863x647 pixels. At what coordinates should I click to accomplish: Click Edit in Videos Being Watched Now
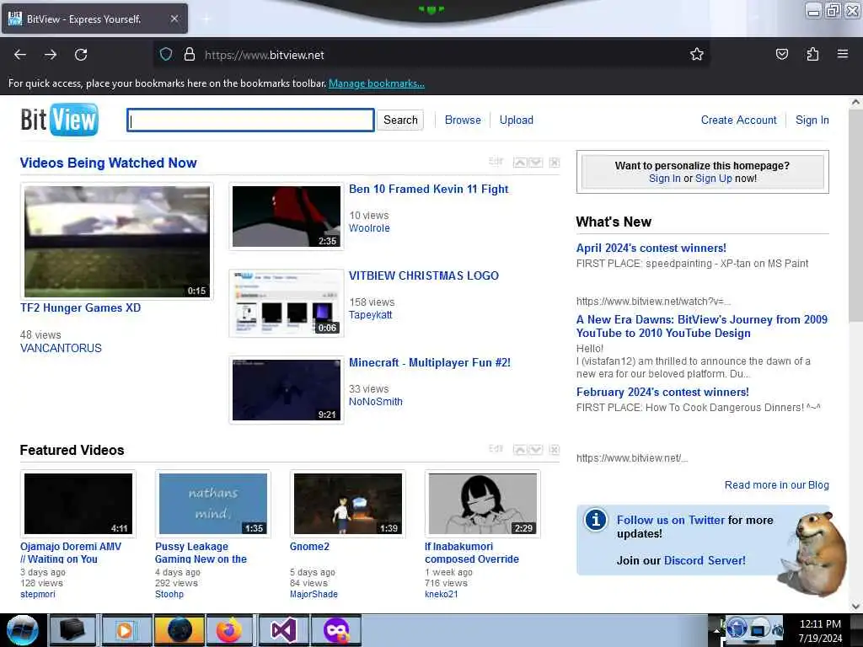(496, 161)
